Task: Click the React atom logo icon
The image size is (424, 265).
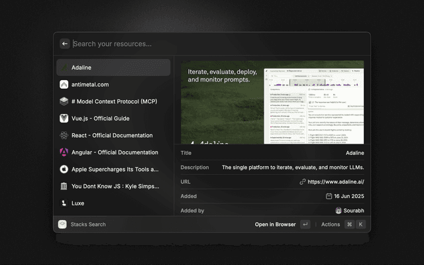Action: (x=64, y=135)
